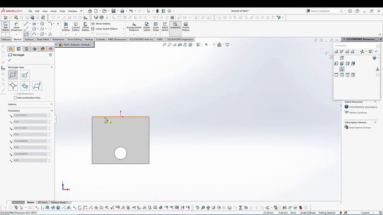Click the Print icon

click(122, 11)
